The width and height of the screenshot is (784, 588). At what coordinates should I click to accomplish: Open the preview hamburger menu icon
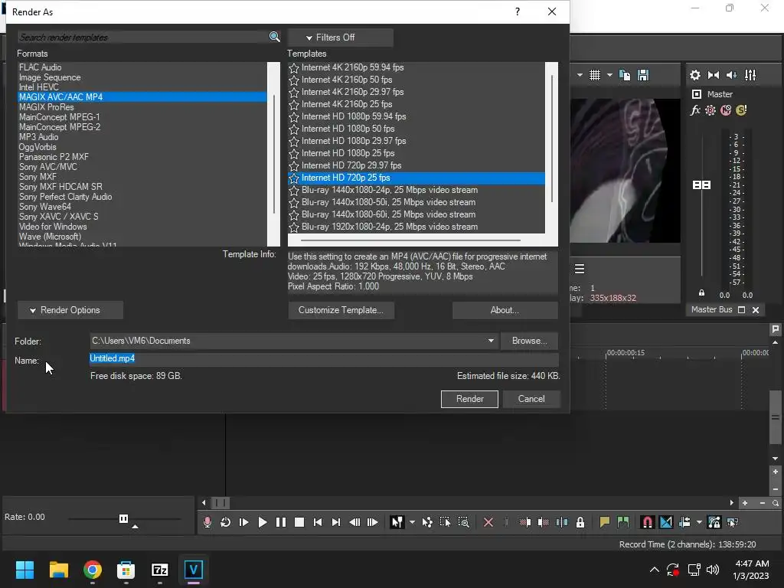click(x=580, y=269)
